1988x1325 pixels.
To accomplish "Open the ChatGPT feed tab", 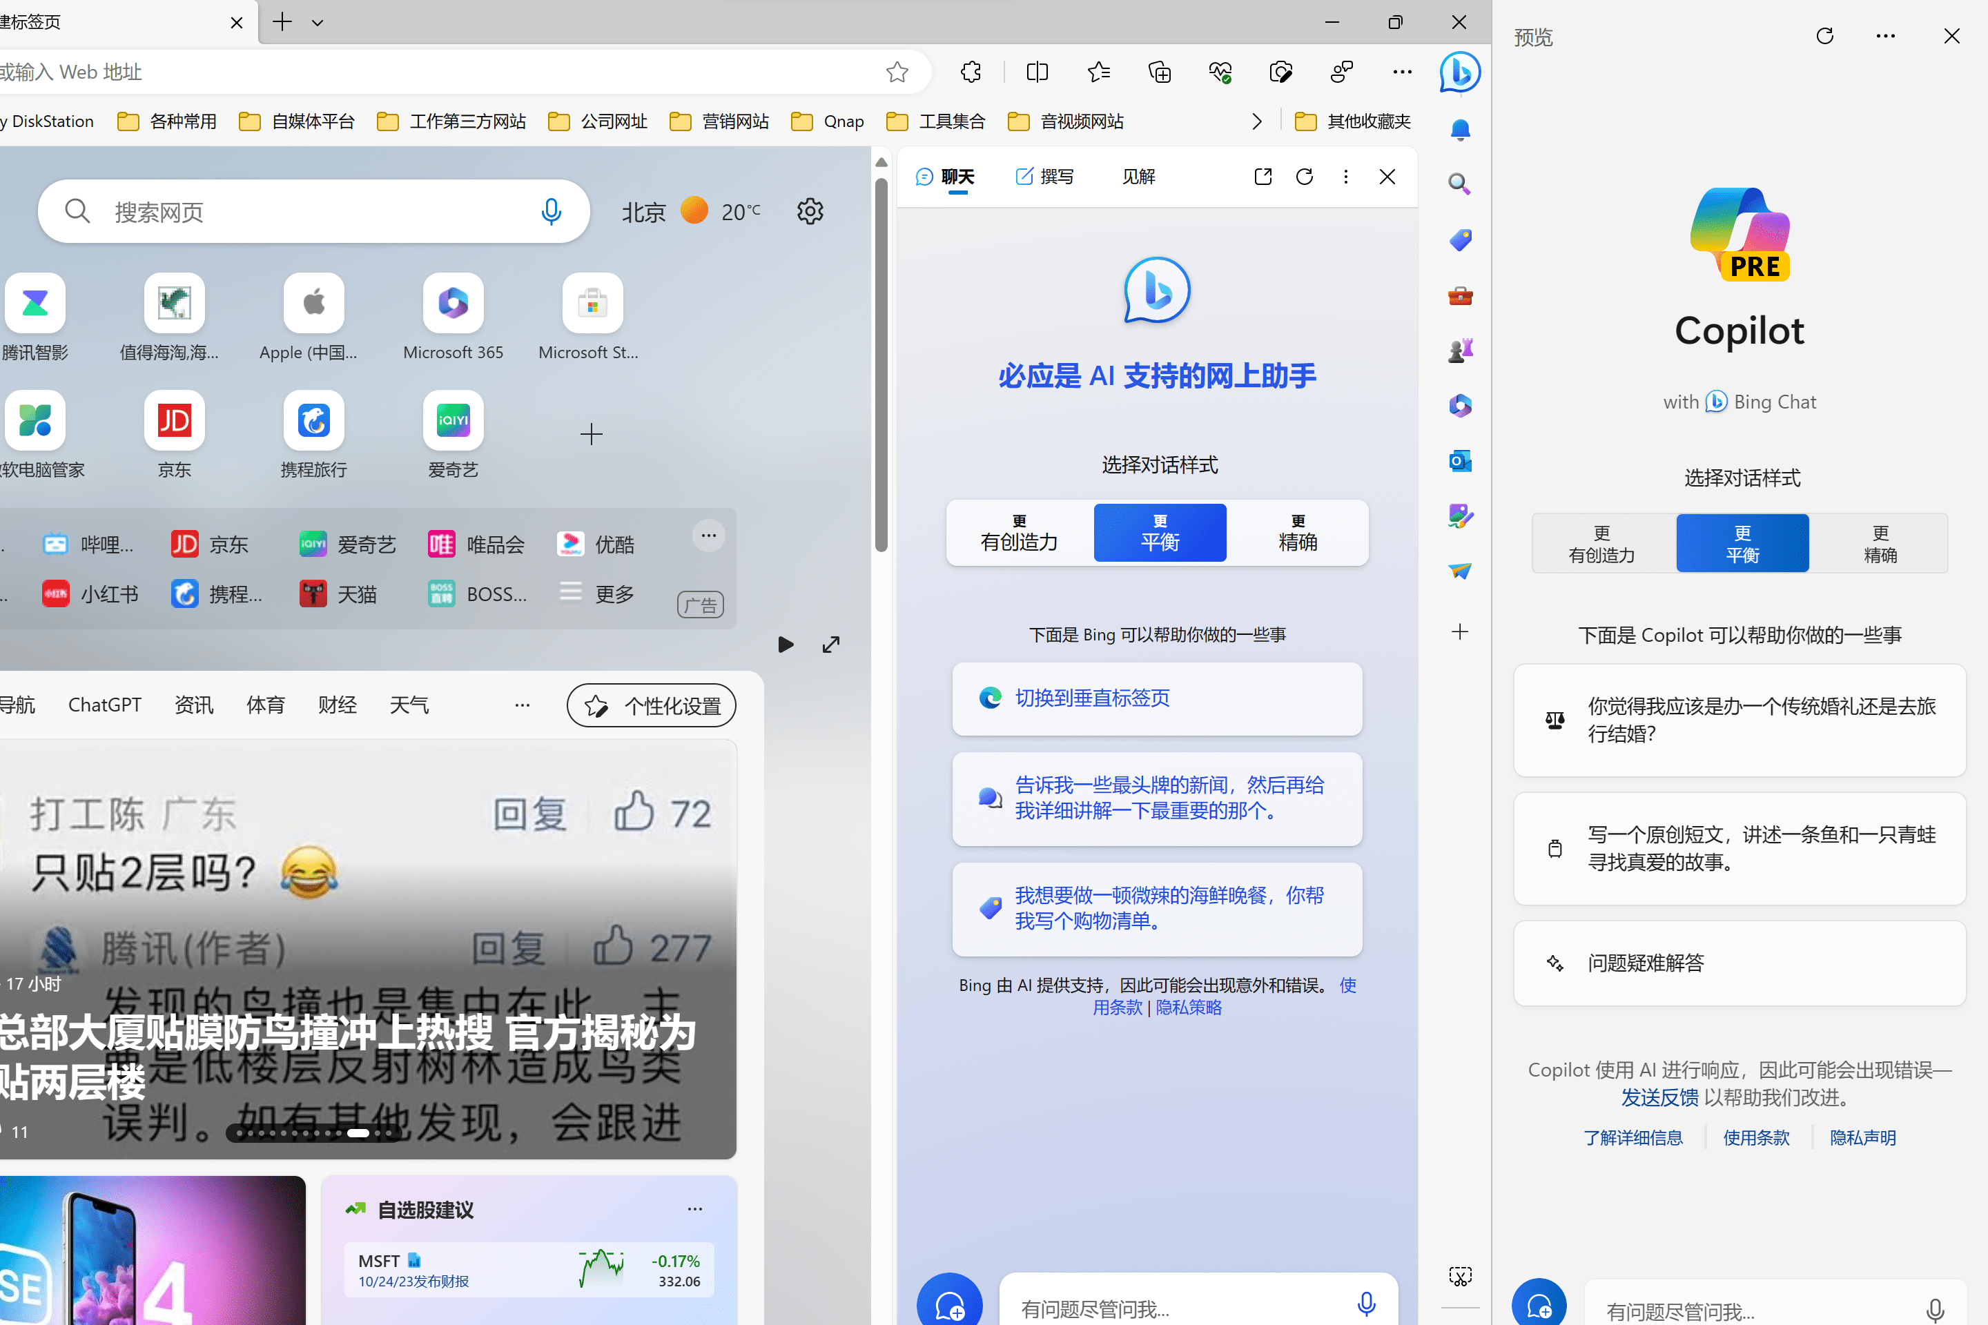I will [105, 705].
